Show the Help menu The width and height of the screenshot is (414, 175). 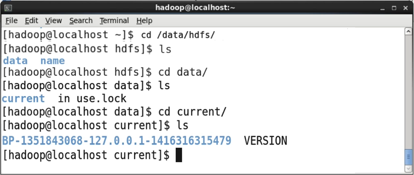pyautogui.click(x=144, y=21)
